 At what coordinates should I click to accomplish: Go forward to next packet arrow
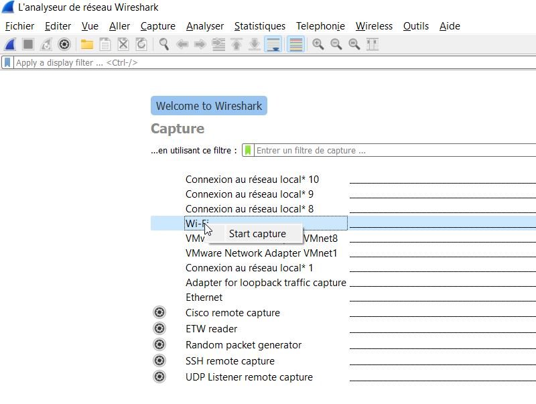point(200,44)
